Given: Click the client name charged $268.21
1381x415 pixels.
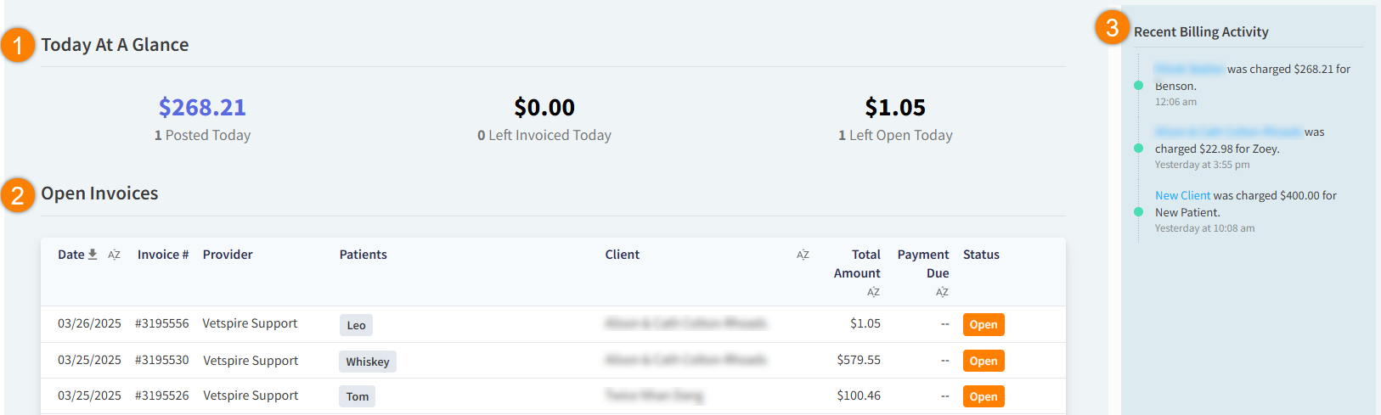Looking at the screenshot, I should click(x=1189, y=69).
